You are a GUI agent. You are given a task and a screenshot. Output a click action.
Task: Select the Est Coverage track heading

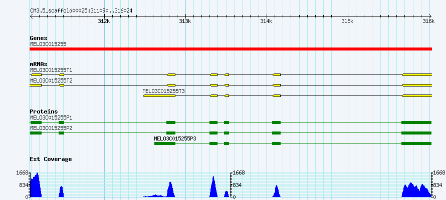coord(51,159)
